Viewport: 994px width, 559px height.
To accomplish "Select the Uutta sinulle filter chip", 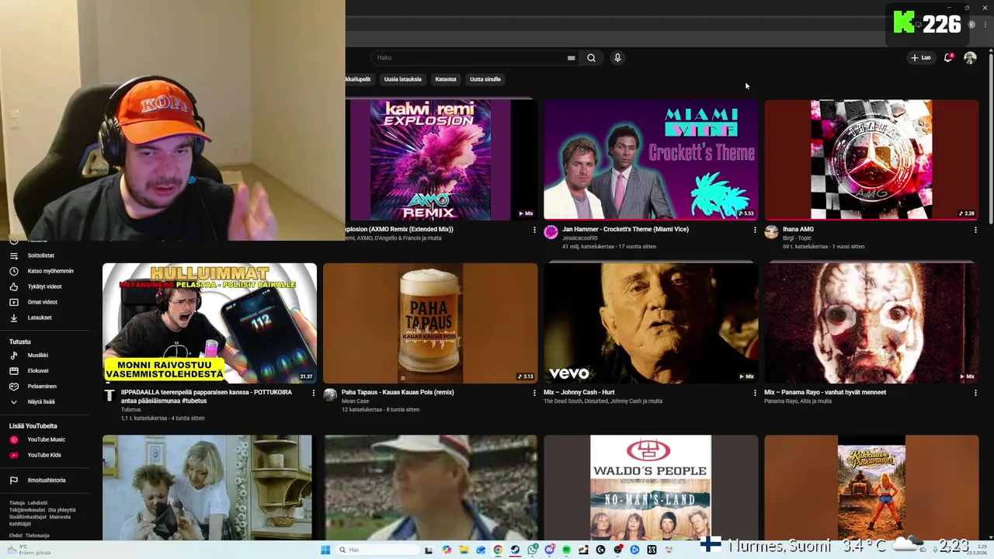I will (x=485, y=79).
